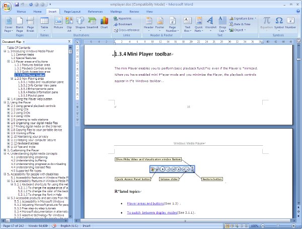This screenshot has height=229, width=302.
Task: Click the 100% zoom level button
Action: click(x=254, y=225)
